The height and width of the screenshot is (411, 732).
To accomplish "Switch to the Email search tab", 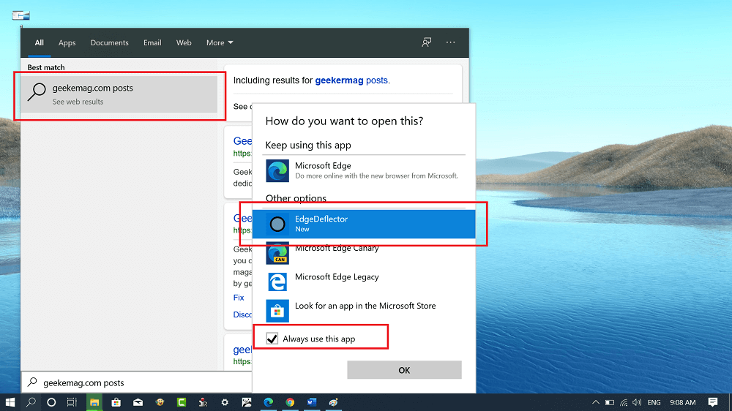I will pos(152,42).
